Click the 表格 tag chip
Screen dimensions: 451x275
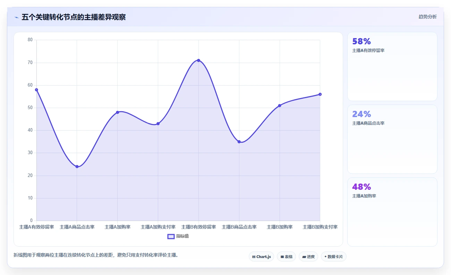287,257
